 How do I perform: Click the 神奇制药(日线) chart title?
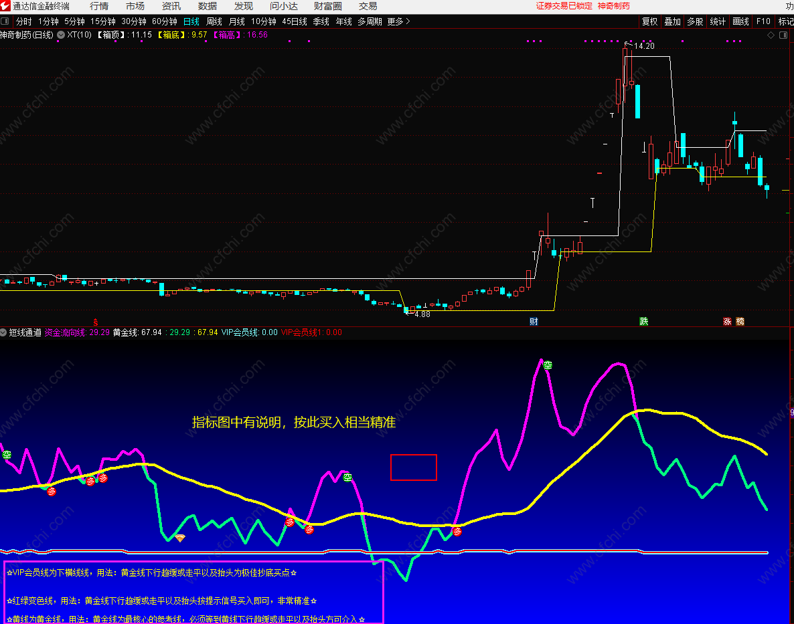pos(27,35)
